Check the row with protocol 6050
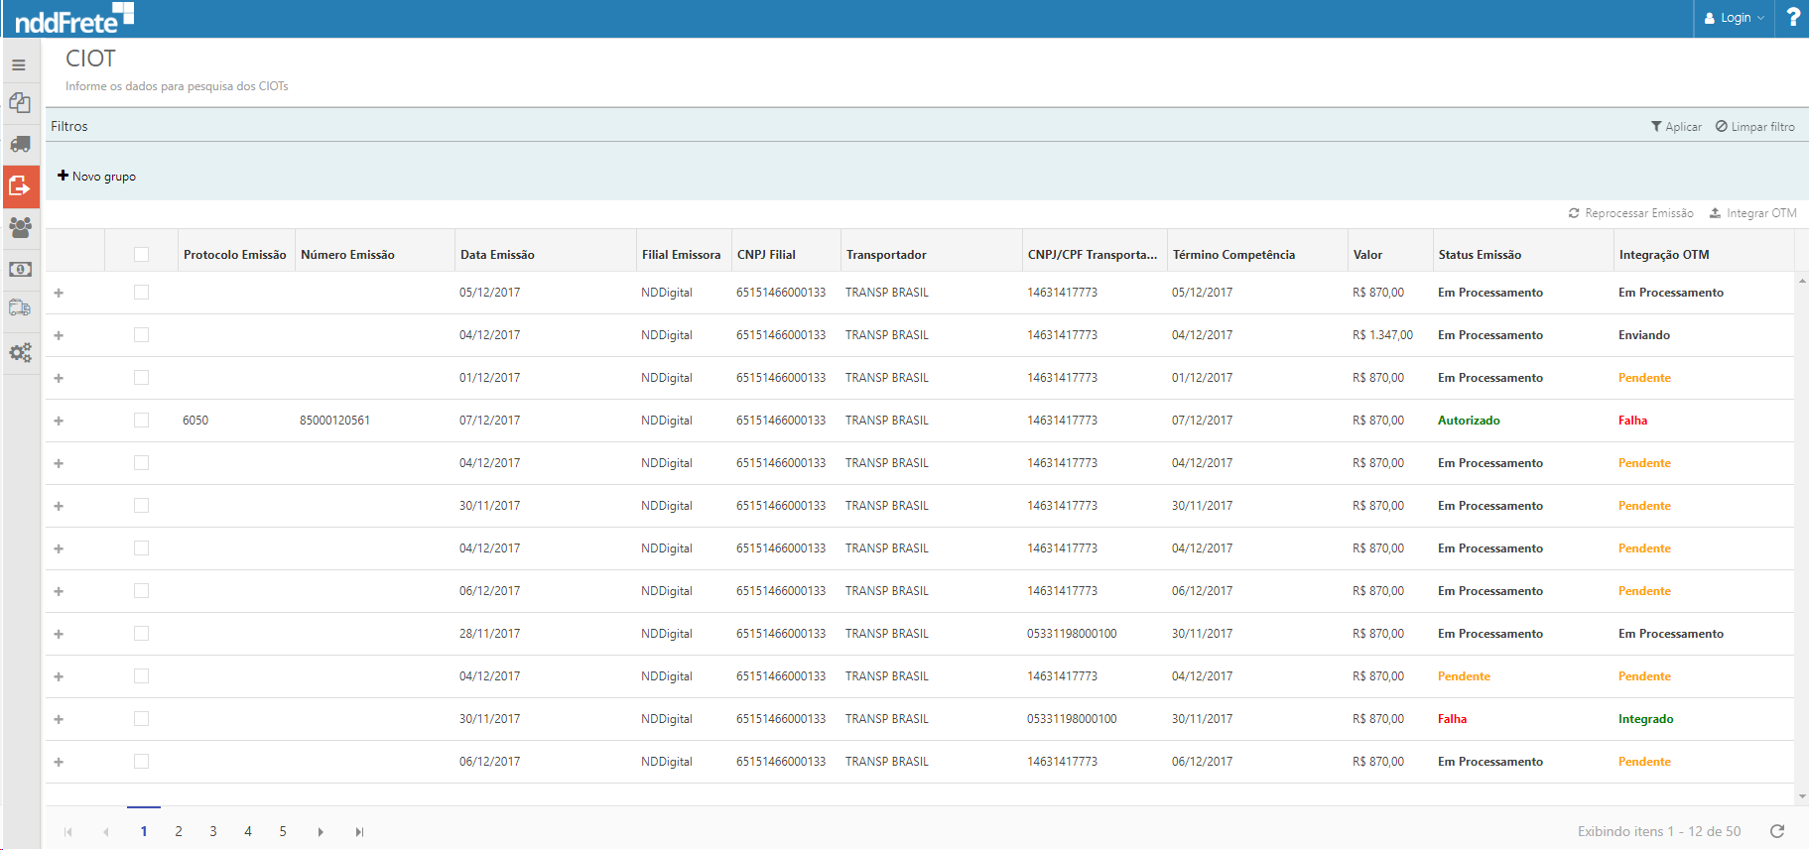The width and height of the screenshot is (1809, 850). point(141,421)
